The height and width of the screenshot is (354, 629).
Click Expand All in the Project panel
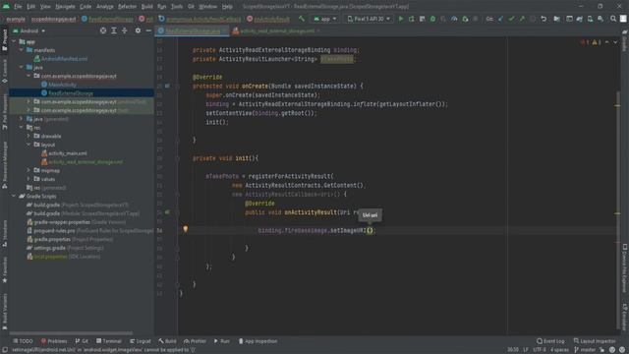click(114, 30)
